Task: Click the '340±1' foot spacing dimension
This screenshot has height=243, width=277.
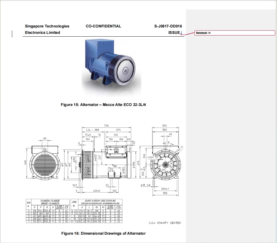Action: tap(165, 189)
